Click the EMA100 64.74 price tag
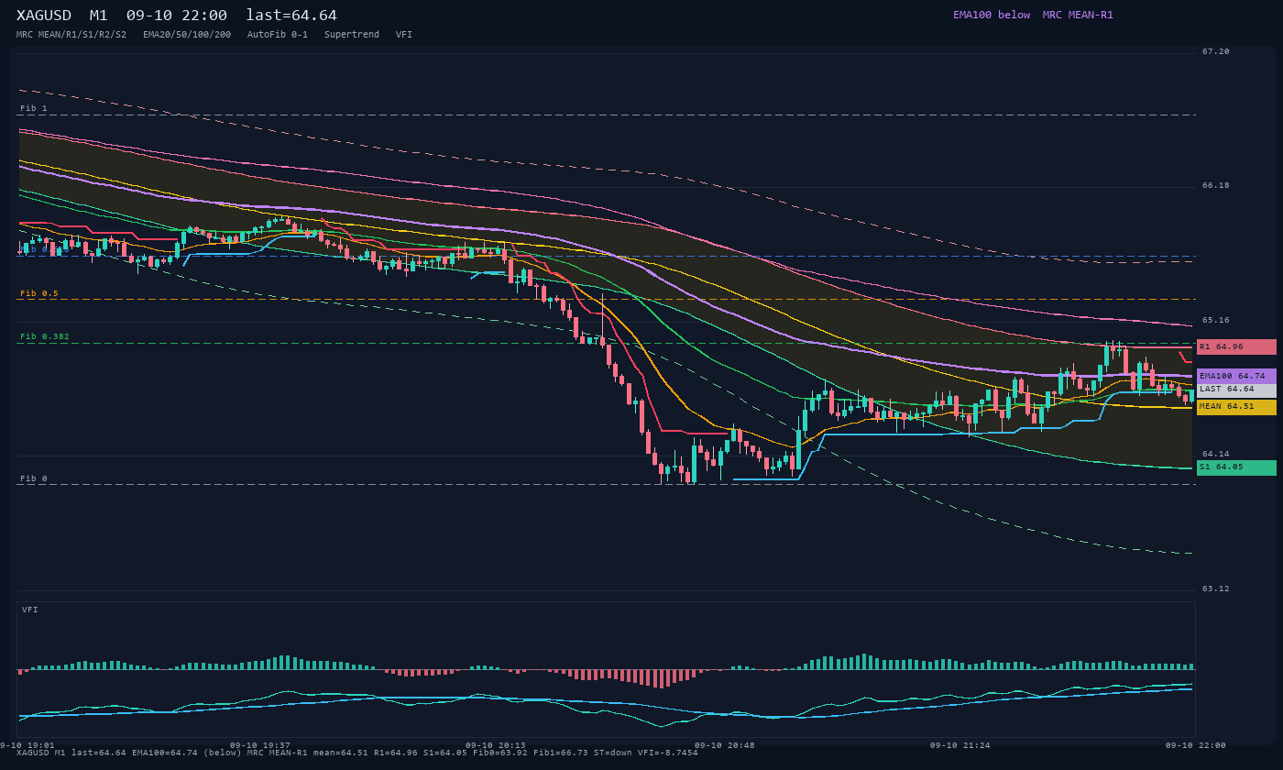Image resolution: width=1283 pixels, height=770 pixels. click(x=1236, y=376)
